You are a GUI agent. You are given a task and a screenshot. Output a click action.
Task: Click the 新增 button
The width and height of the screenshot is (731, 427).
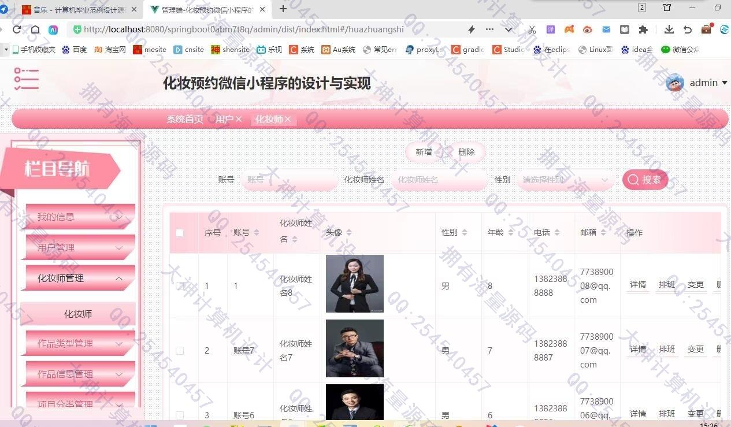coord(424,152)
